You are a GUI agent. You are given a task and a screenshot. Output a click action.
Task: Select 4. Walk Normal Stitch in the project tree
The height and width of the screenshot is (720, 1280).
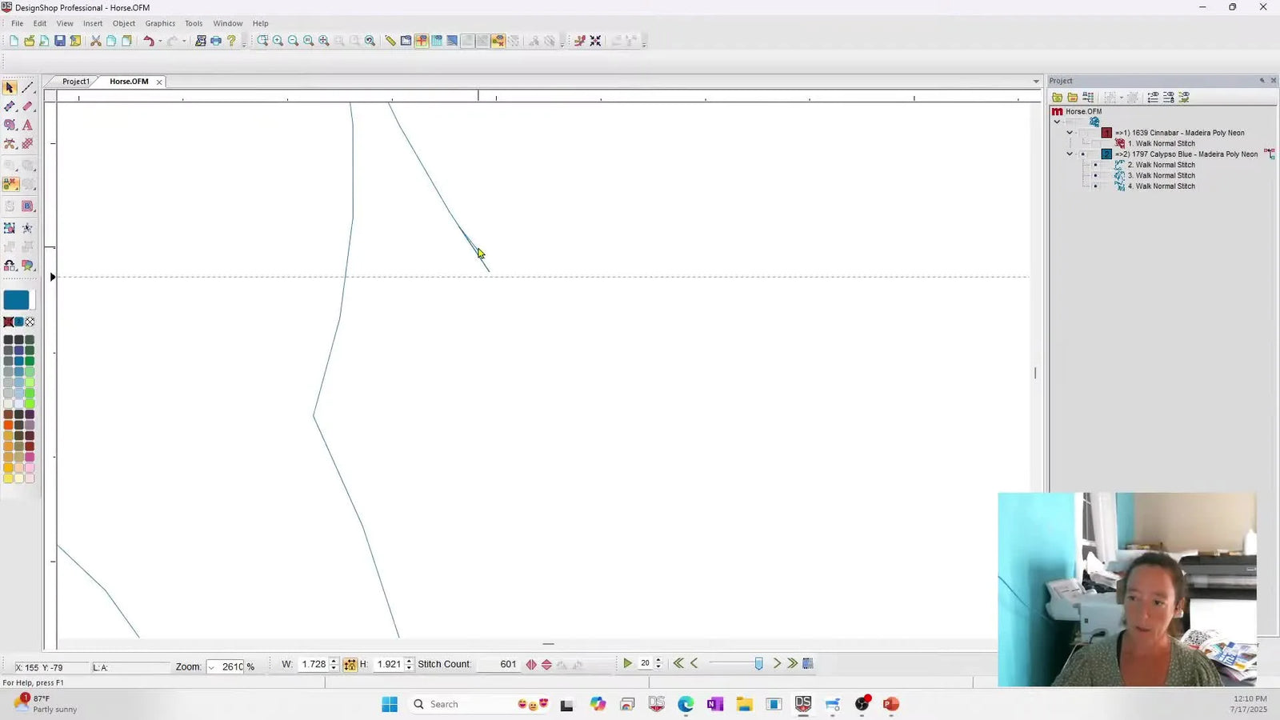point(1161,186)
